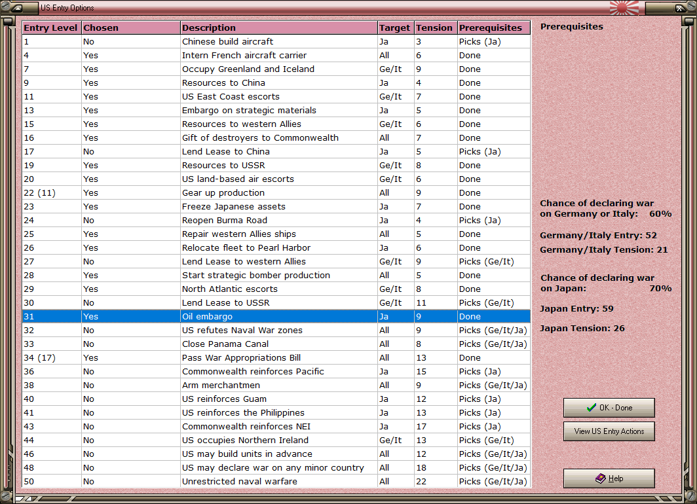Image resolution: width=697 pixels, height=504 pixels.
Task: Sort by the Entry Level column header
Action: point(52,27)
